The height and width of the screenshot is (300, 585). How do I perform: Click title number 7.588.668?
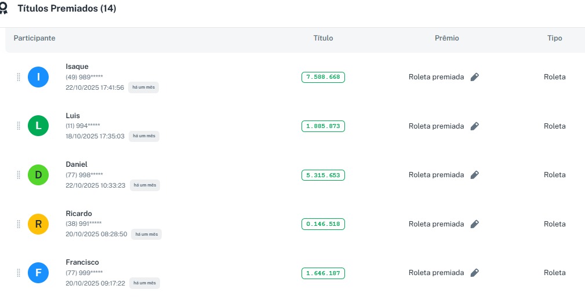point(323,77)
